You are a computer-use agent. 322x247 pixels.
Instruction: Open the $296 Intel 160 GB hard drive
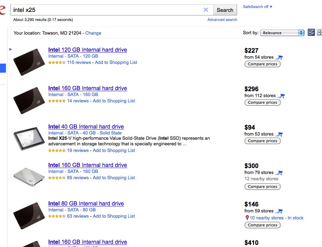pos(87,88)
